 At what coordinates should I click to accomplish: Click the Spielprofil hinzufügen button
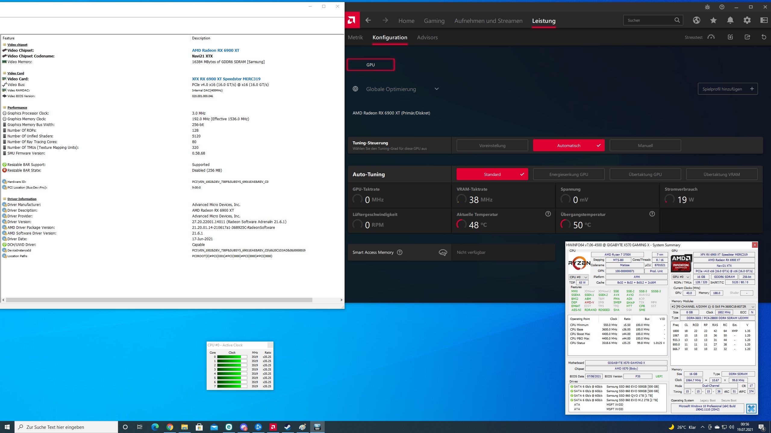click(728, 89)
